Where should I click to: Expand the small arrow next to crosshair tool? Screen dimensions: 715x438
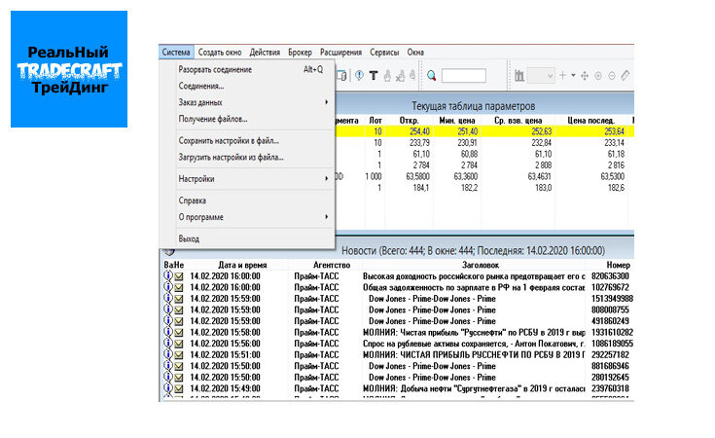(573, 76)
